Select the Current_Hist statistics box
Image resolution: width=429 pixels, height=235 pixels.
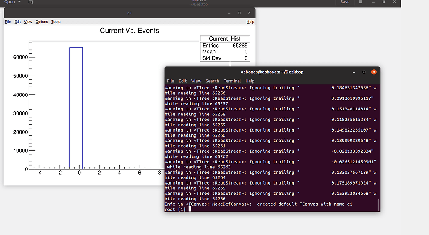point(225,49)
